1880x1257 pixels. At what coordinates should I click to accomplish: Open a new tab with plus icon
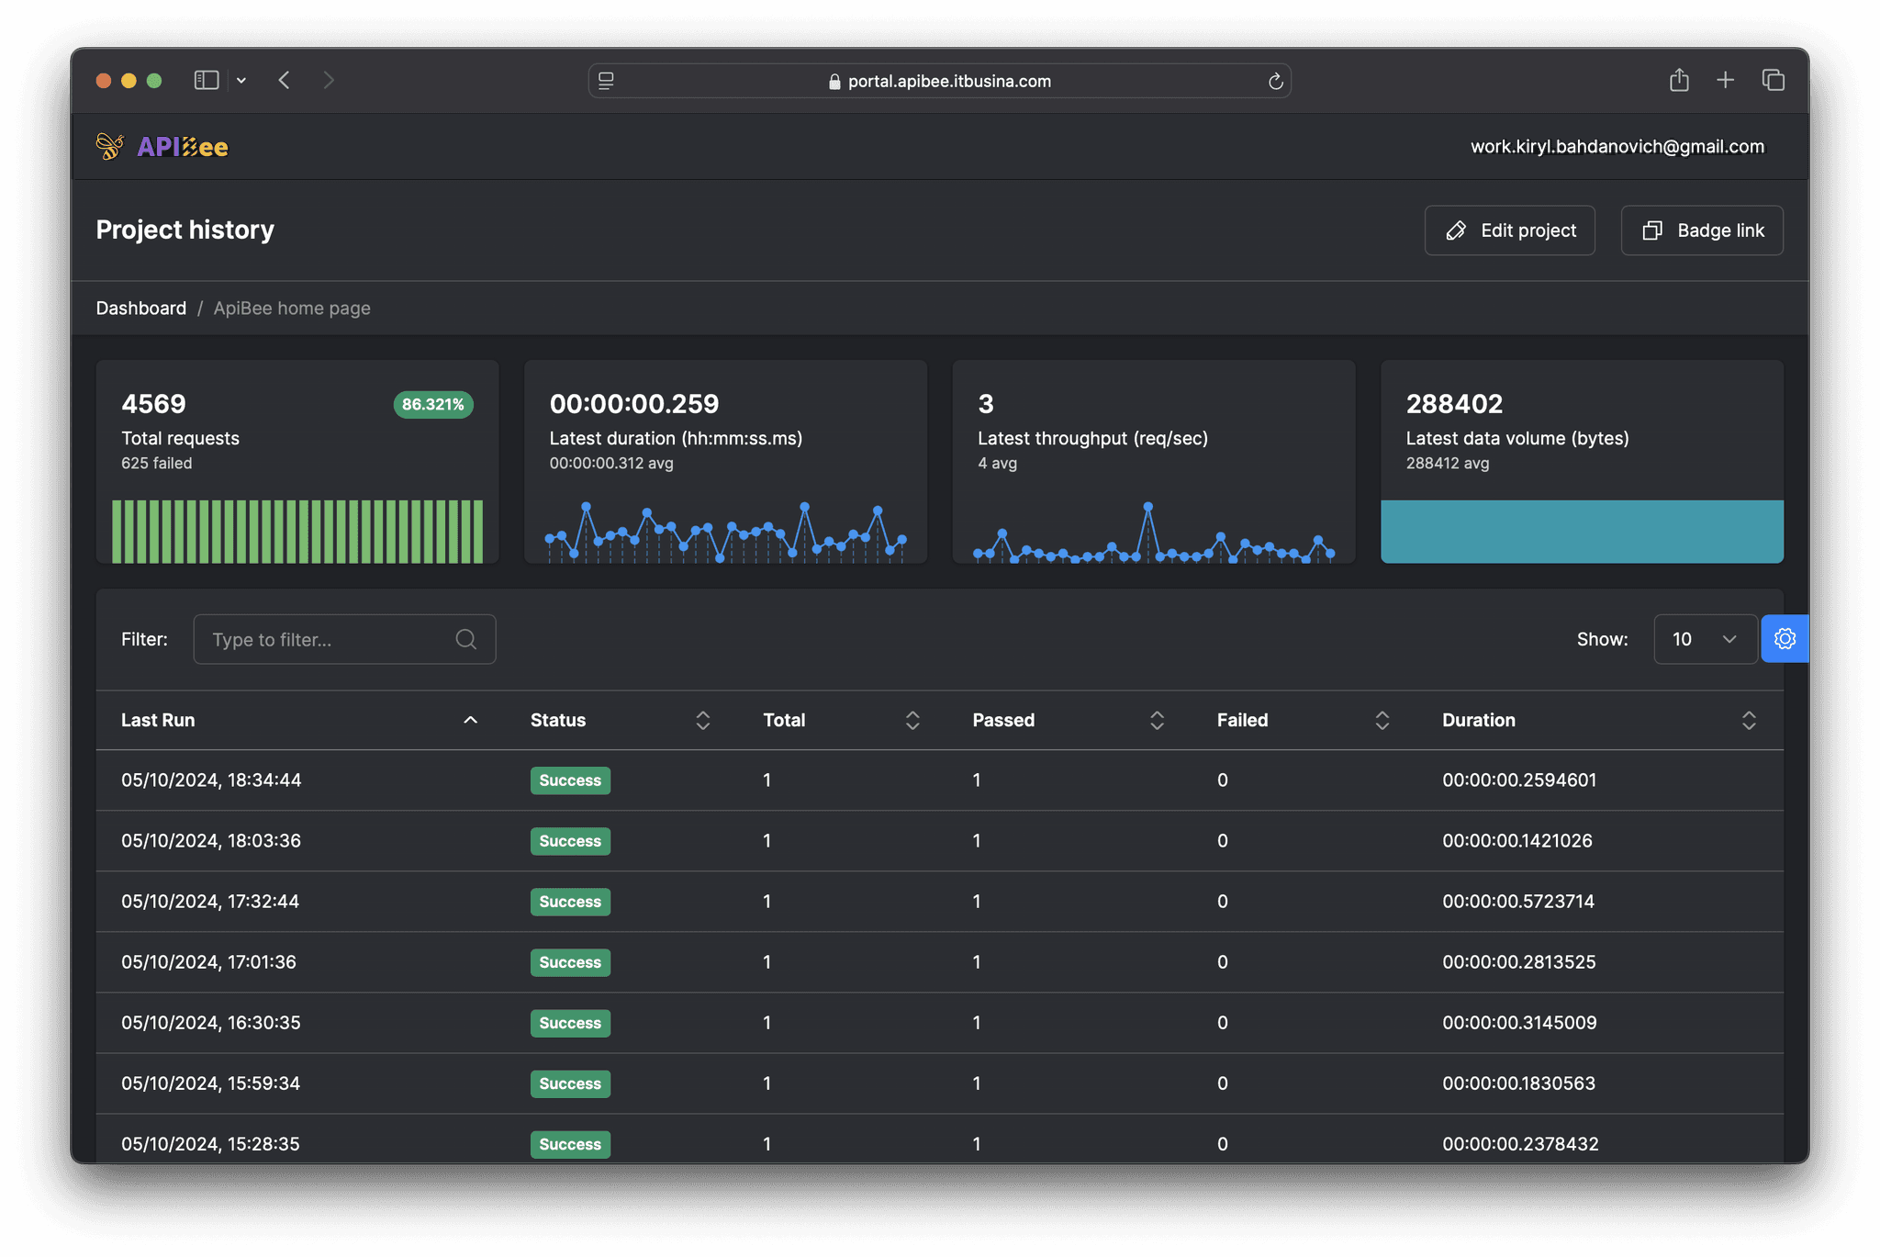pyautogui.click(x=1725, y=80)
